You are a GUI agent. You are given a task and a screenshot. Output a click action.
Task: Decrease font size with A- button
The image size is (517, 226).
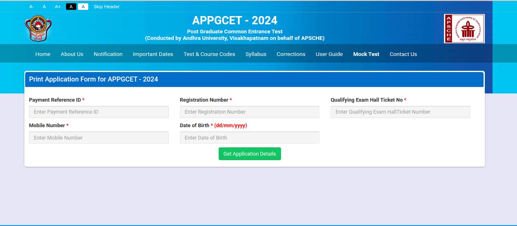tap(32, 7)
